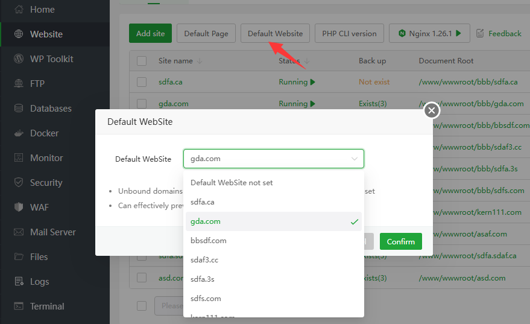Click 'Exists(3)' backup for gda.com

click(x=373, y=104)
